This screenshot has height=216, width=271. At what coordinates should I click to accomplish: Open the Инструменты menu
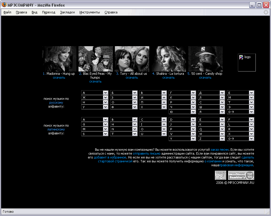[x=90, y=12]
